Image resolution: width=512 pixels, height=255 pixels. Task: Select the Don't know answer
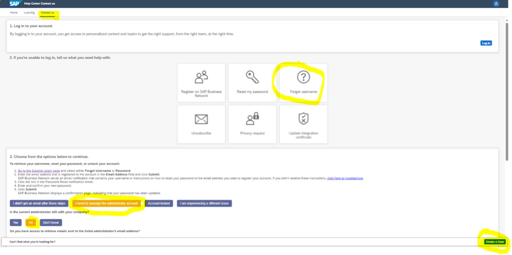click(x=51, y=222)
